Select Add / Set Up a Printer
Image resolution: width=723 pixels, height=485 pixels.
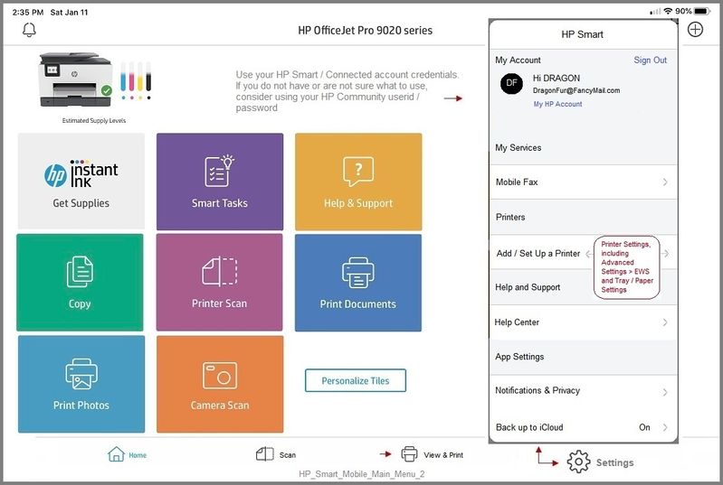538,254
